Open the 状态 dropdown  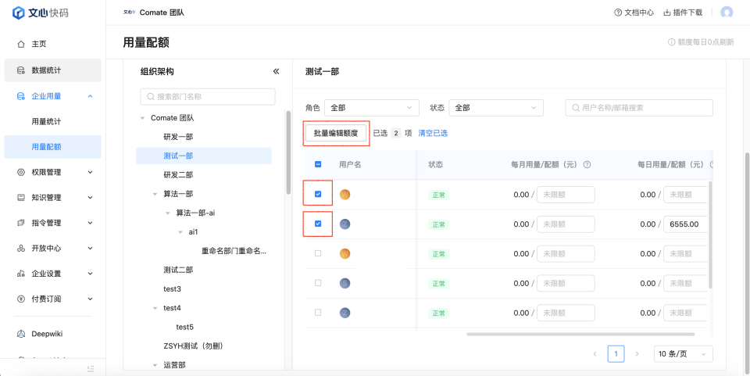click(x=496, y=108)
